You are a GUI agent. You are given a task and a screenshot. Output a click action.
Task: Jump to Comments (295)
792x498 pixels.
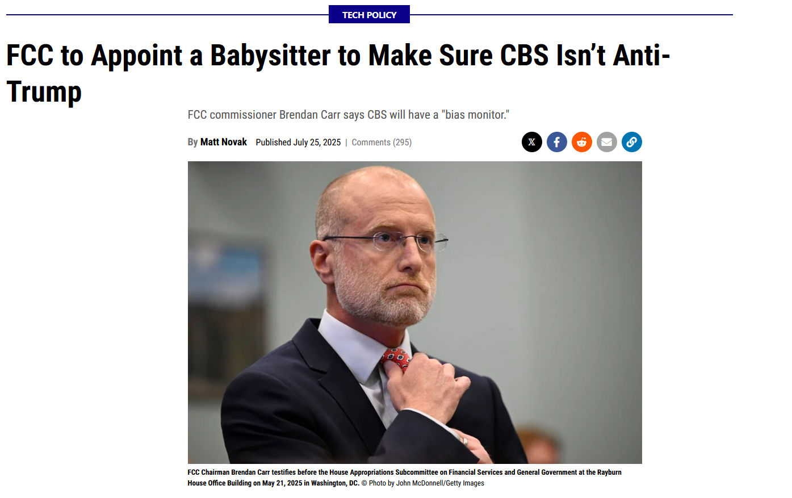coord(382,143)
